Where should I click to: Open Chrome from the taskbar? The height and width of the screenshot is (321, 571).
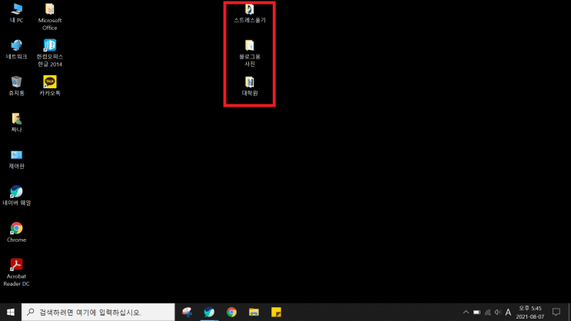(x=231, y=313)
